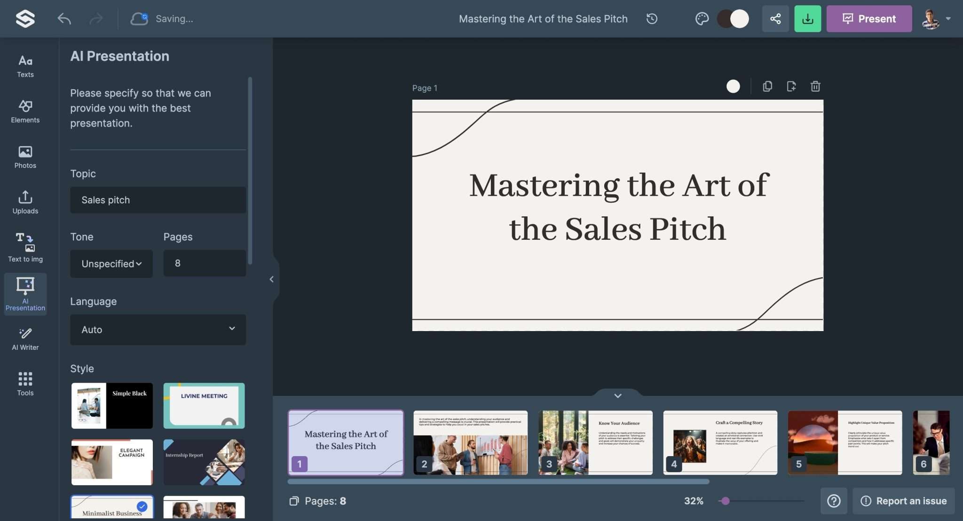Image resolution: width=963 pixels, height=521 pixels.
Task: Collapse the slide thumbnail strip
Action: 617,395
